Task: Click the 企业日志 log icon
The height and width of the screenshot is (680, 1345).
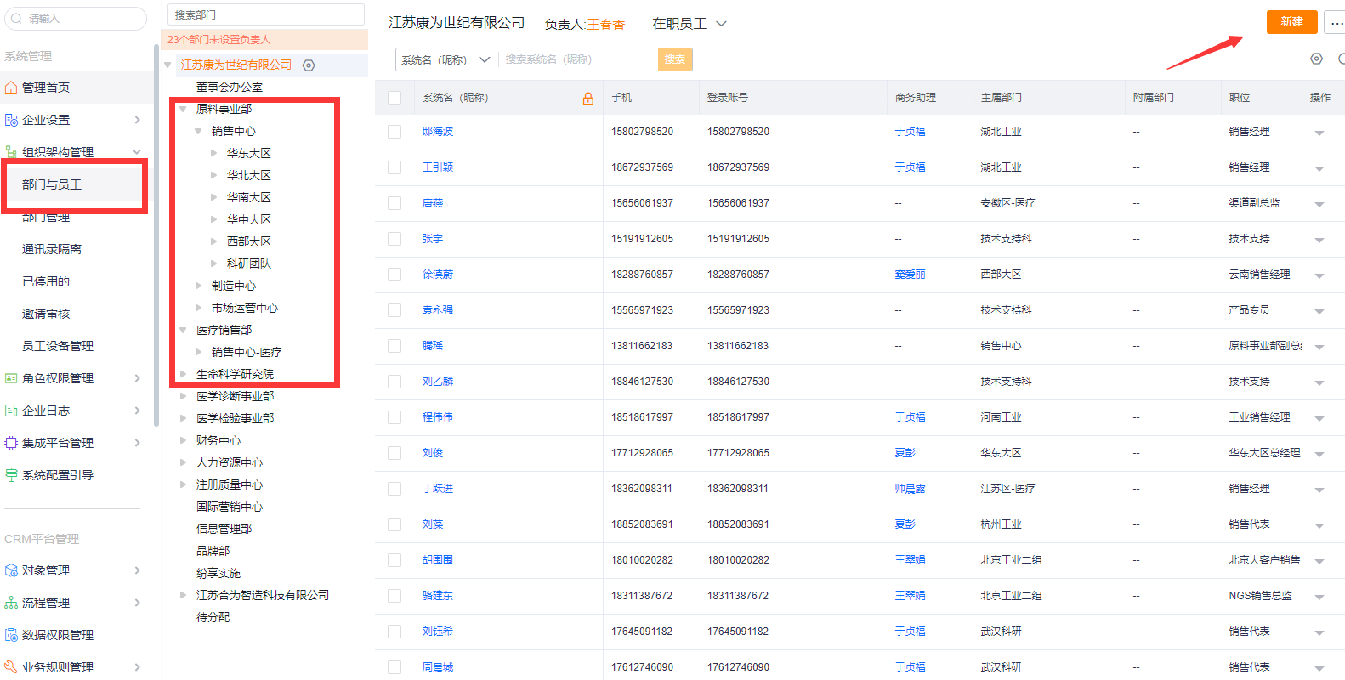Action: coord(11,411)
